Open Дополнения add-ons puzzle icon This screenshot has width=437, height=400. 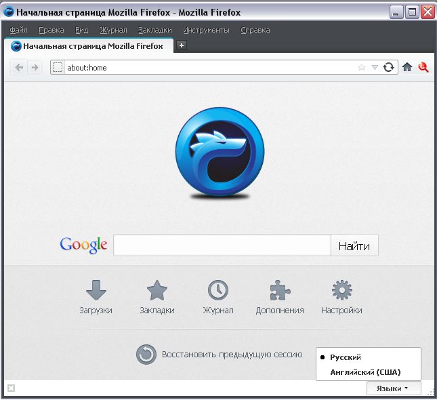point(280,290)
